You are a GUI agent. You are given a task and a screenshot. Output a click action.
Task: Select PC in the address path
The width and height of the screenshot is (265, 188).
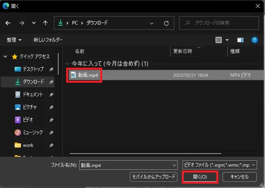(x=75, y=23)
